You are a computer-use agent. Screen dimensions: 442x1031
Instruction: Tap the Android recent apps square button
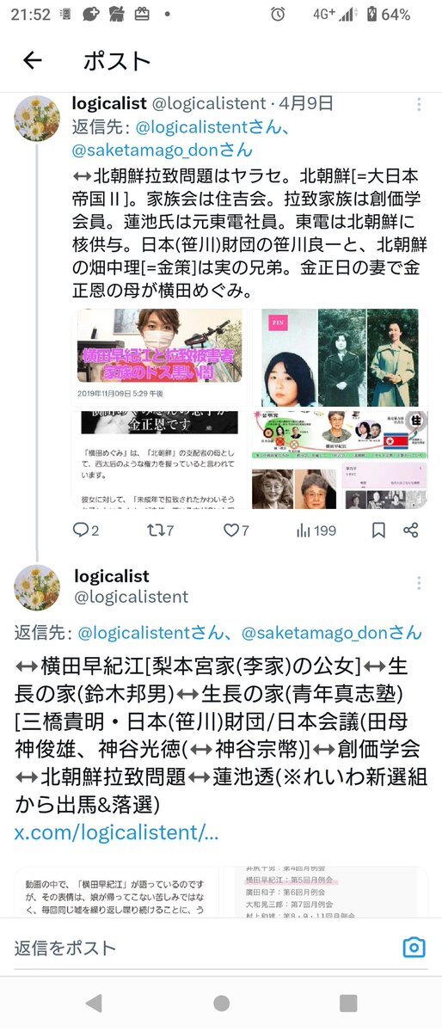tap(348, 1003)
